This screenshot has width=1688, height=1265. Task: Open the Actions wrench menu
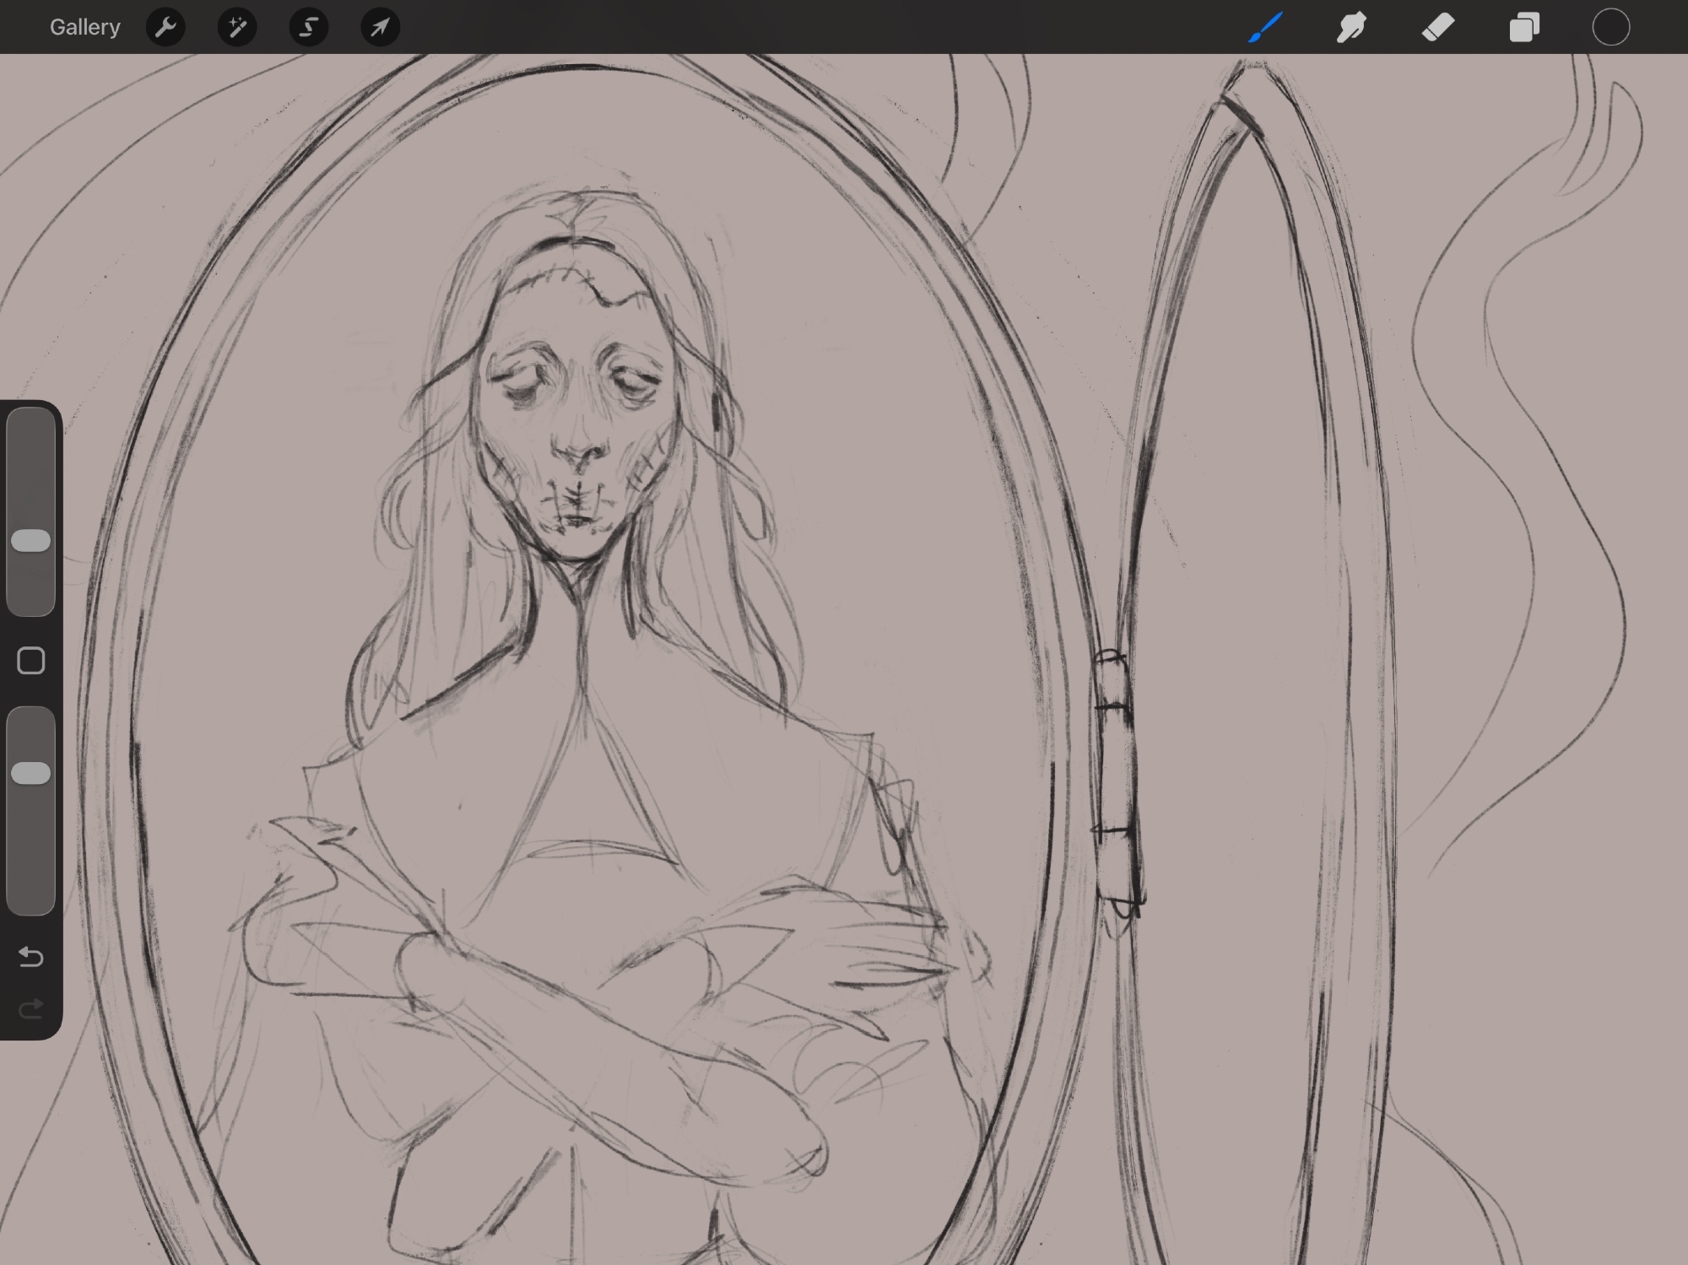(x=165, y=28)
